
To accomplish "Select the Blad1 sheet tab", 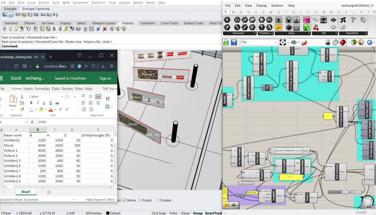I will click(26, 192).
